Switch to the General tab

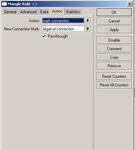(x=10, y=12)
